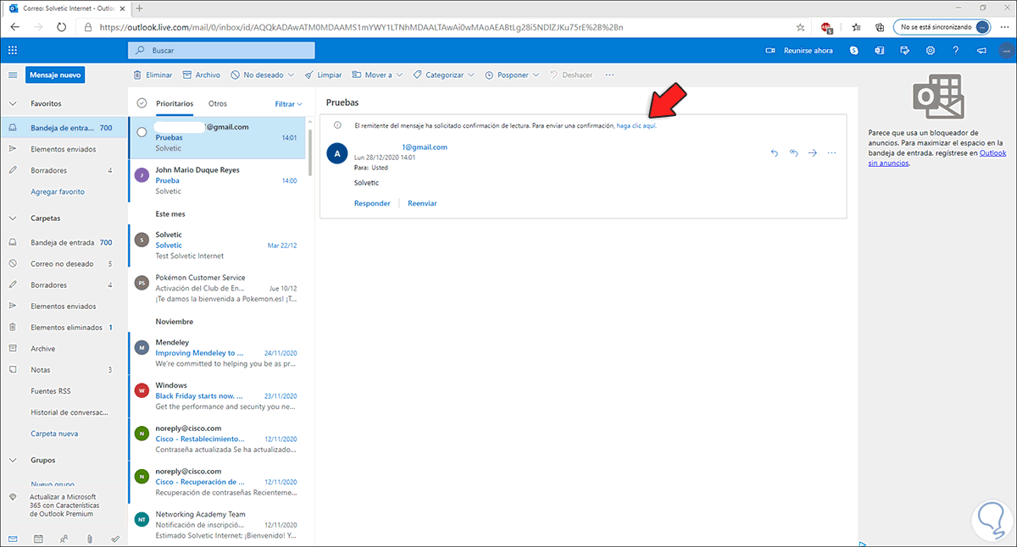Viewport: 1017px width, 547px height.
Task: Click Reenviar below the message
Action: tap(422, 203)
